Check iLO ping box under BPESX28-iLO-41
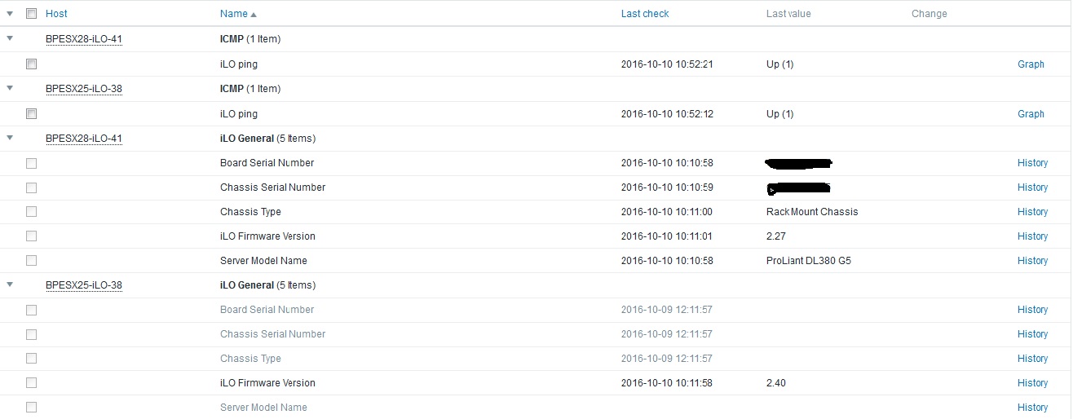 coord(31,64)
